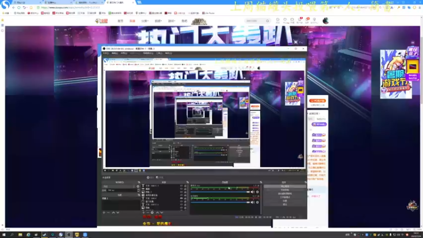Open OBS View menu
The image size is (423, 238).
click(124, 53)
